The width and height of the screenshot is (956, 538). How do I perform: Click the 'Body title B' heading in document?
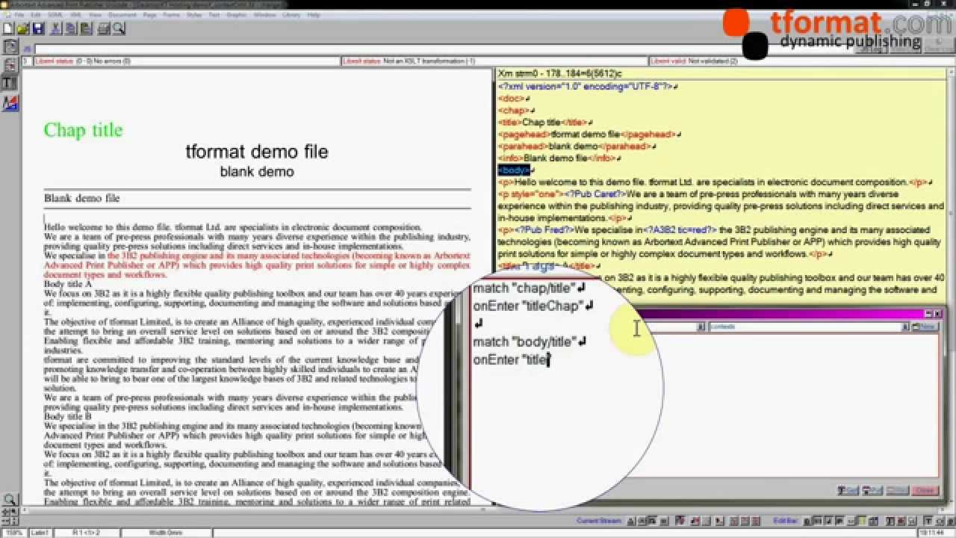(x=68, y=416)
